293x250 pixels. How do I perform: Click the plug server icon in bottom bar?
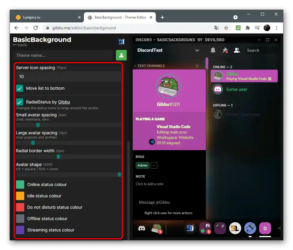250,228
